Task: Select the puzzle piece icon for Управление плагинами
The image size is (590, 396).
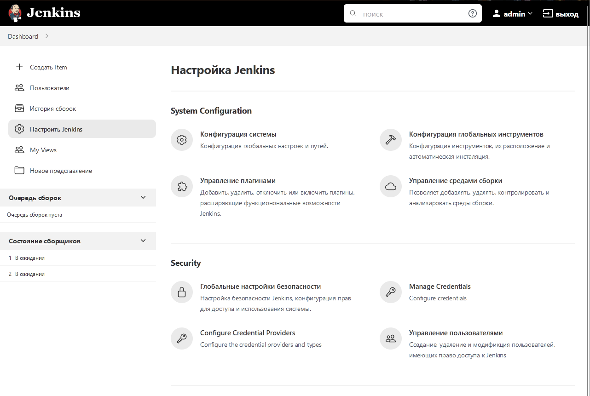Action: (181, 186)
